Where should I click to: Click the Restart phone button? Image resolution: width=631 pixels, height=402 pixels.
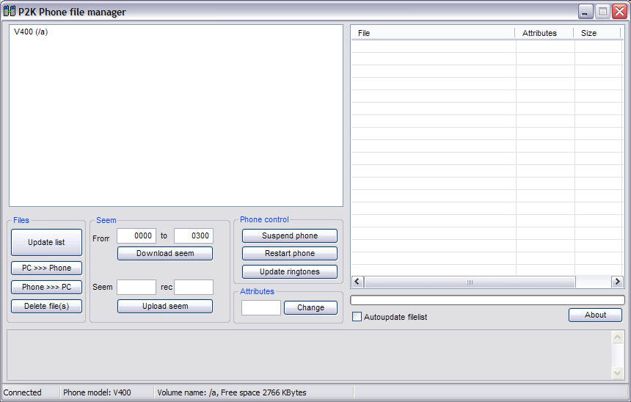290,253
